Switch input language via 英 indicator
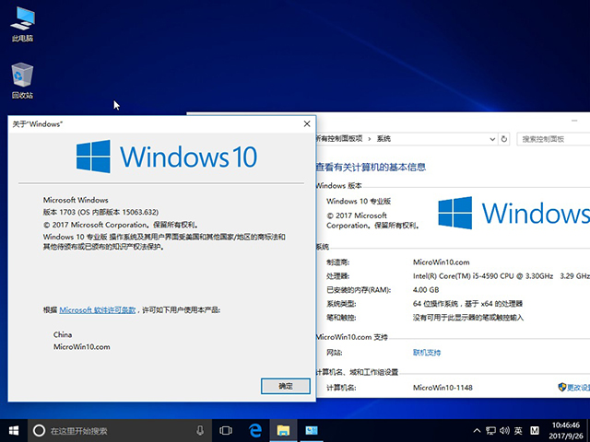Screen dimensions: 590x442 (x=519, y=430)
